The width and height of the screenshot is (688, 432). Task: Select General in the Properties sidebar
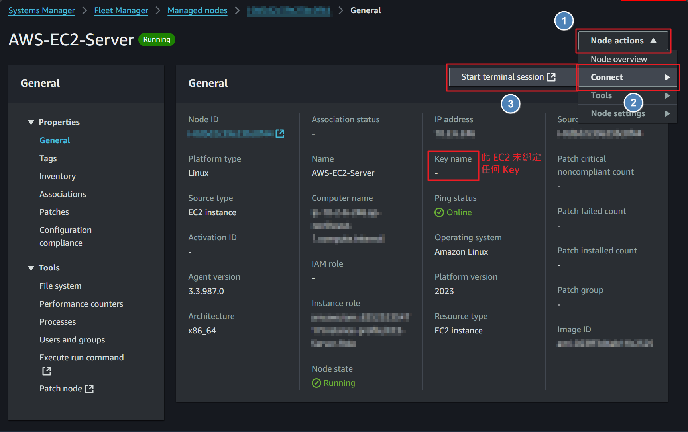click(55, 140)
